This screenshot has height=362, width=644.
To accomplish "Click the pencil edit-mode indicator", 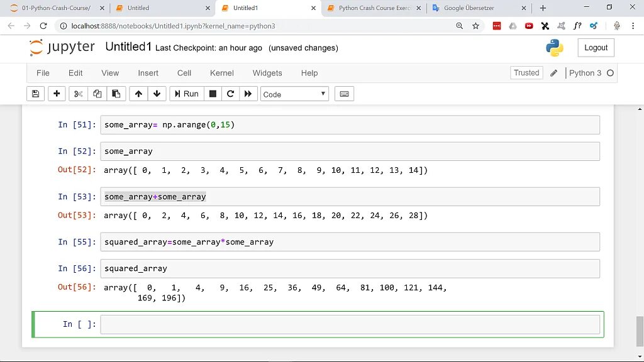I will [x=553, y=73].
